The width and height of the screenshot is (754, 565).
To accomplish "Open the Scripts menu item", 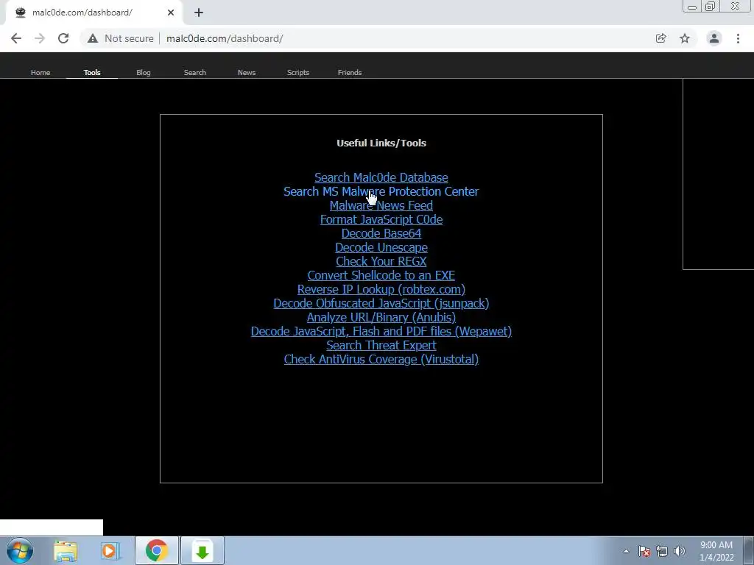I will (298, 73).
